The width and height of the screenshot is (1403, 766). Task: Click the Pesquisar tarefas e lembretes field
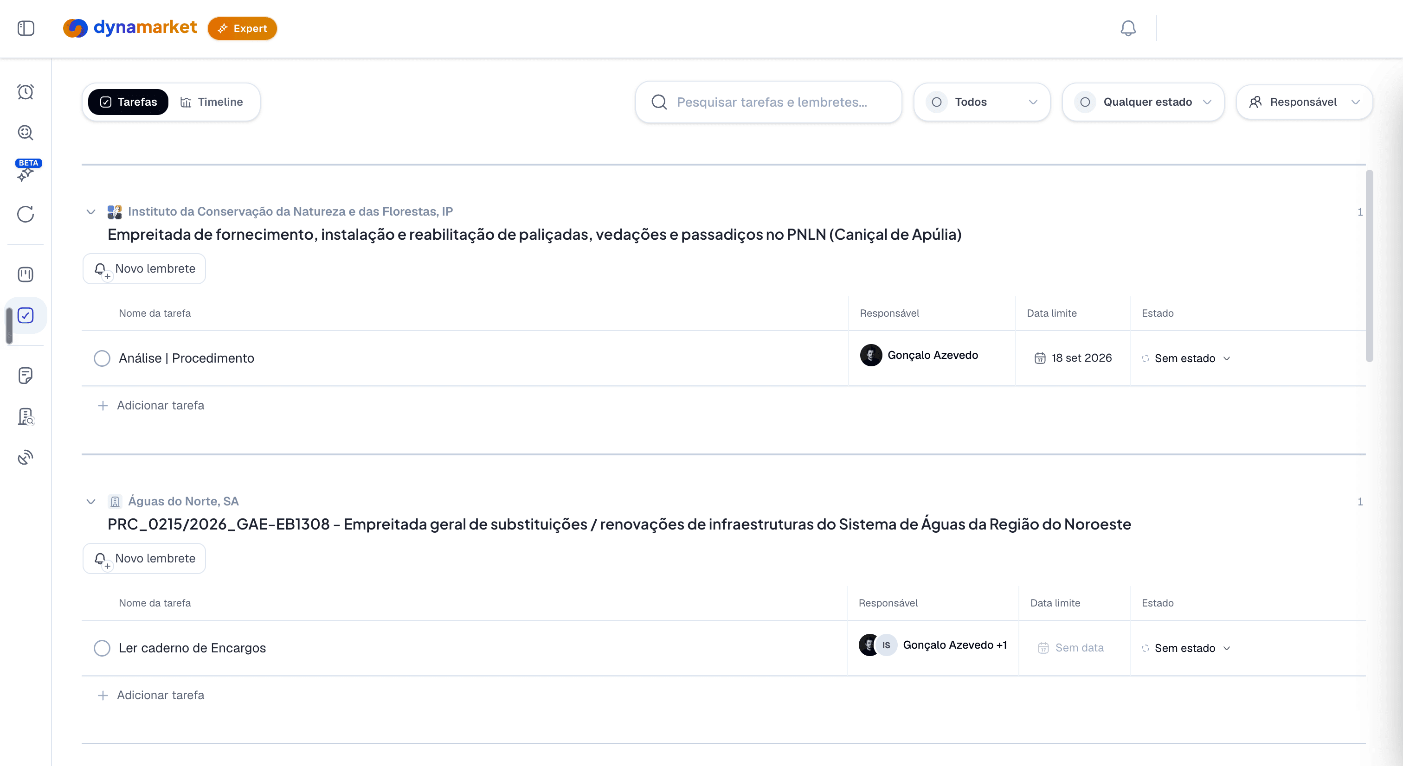pos(768,102)
